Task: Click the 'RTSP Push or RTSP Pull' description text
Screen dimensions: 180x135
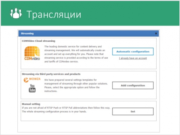Action: 66,109
